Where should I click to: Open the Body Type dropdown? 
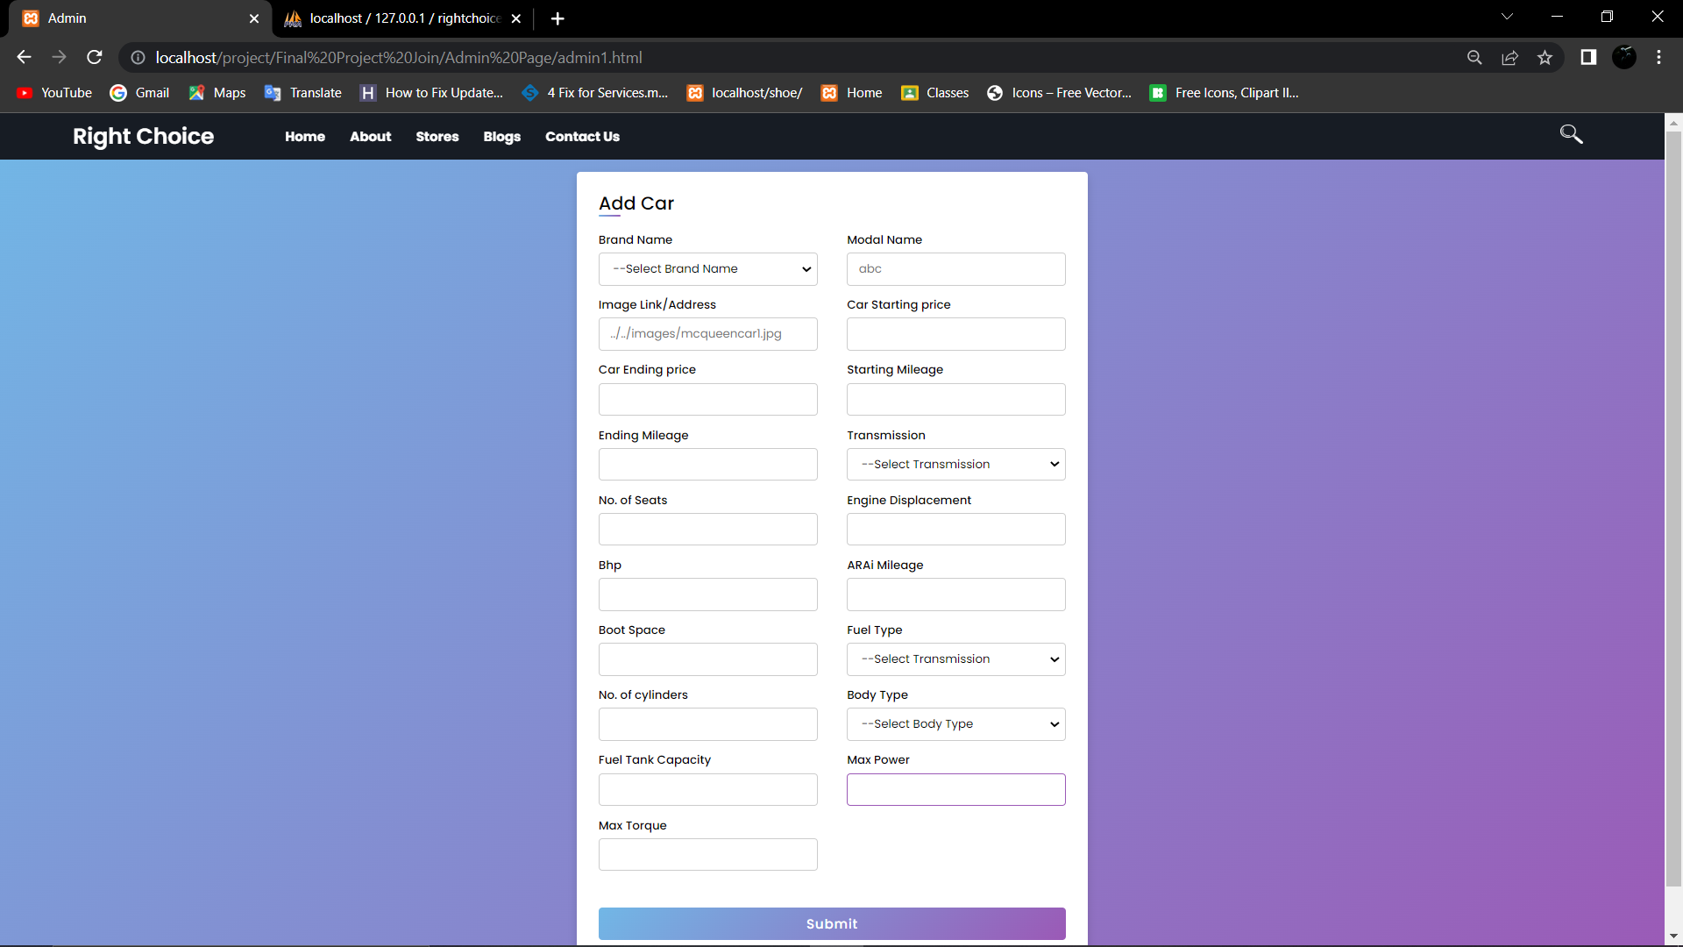click(x=955, y=723)
